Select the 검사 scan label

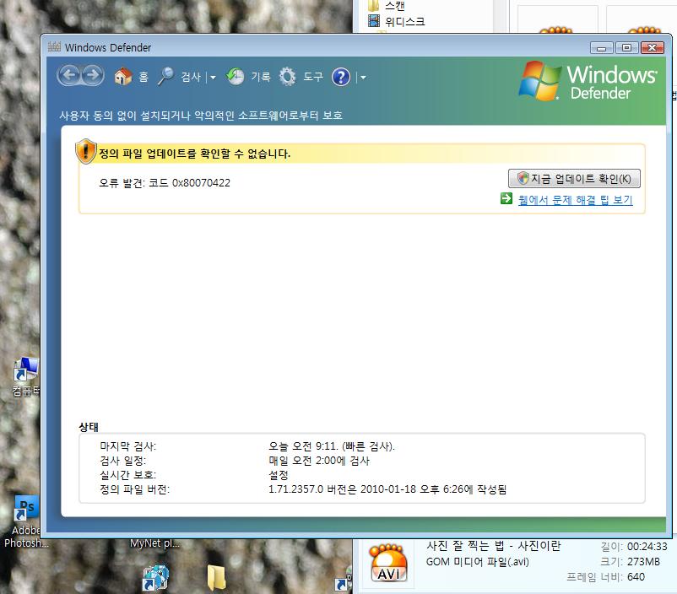[191, 77]
